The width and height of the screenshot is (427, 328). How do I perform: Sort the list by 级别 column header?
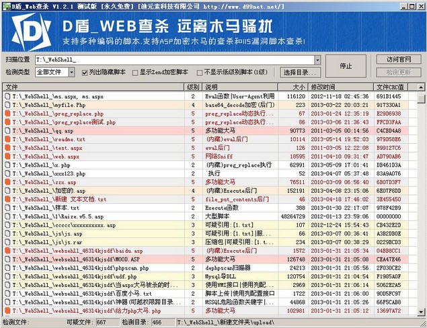coord(192,87)
